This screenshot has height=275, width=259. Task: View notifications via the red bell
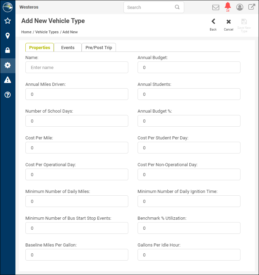click(228, 7)
